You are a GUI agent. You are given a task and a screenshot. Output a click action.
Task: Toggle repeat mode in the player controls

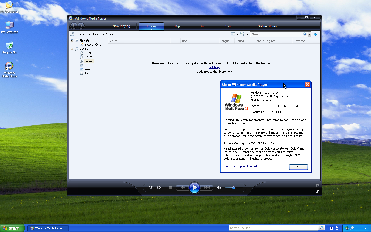(159, 188)
